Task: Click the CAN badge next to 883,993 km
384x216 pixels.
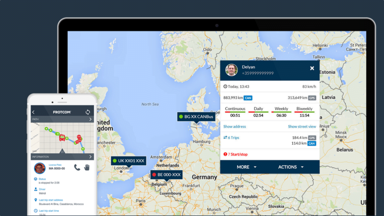Action: tap(248, 98)
